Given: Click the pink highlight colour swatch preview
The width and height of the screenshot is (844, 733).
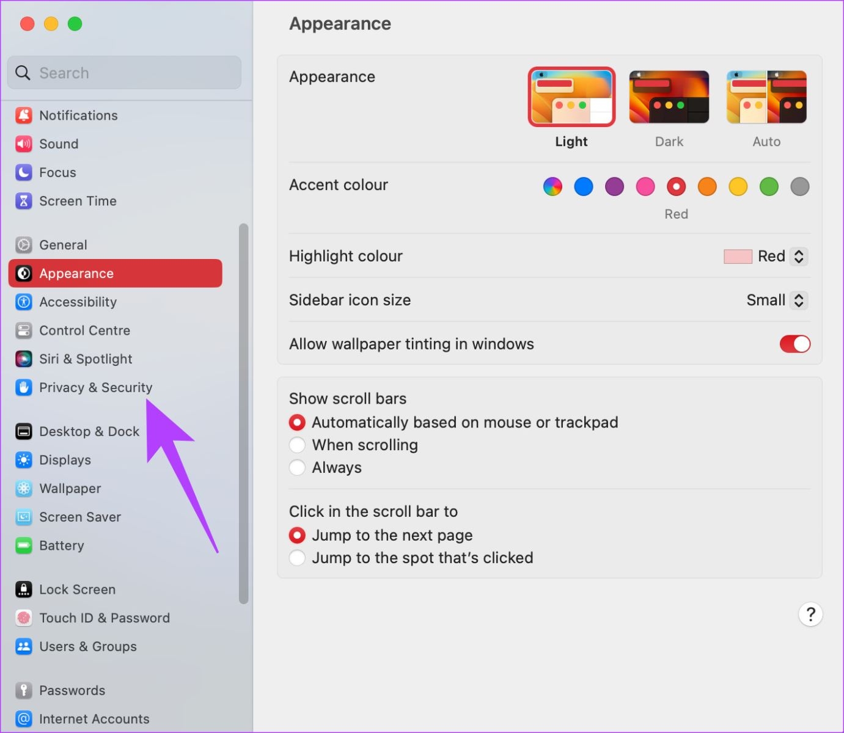Looking at the screenshot, I should [x=738, y=257].
